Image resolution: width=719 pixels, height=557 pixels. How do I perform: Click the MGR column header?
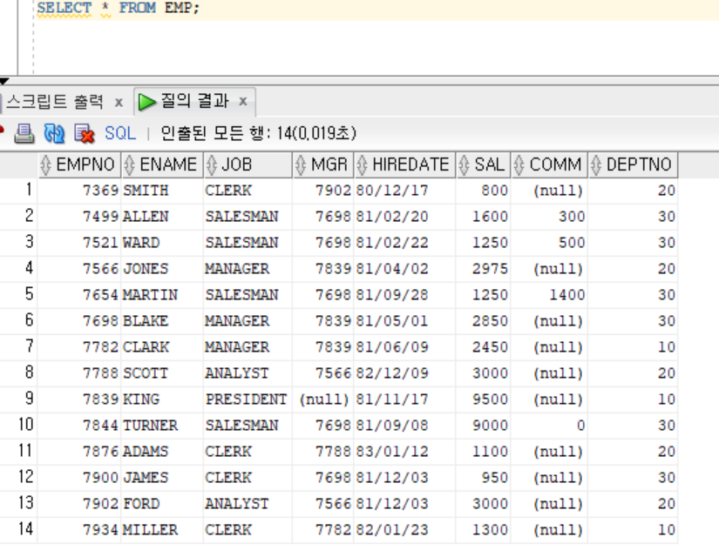(x=329, y=164)
